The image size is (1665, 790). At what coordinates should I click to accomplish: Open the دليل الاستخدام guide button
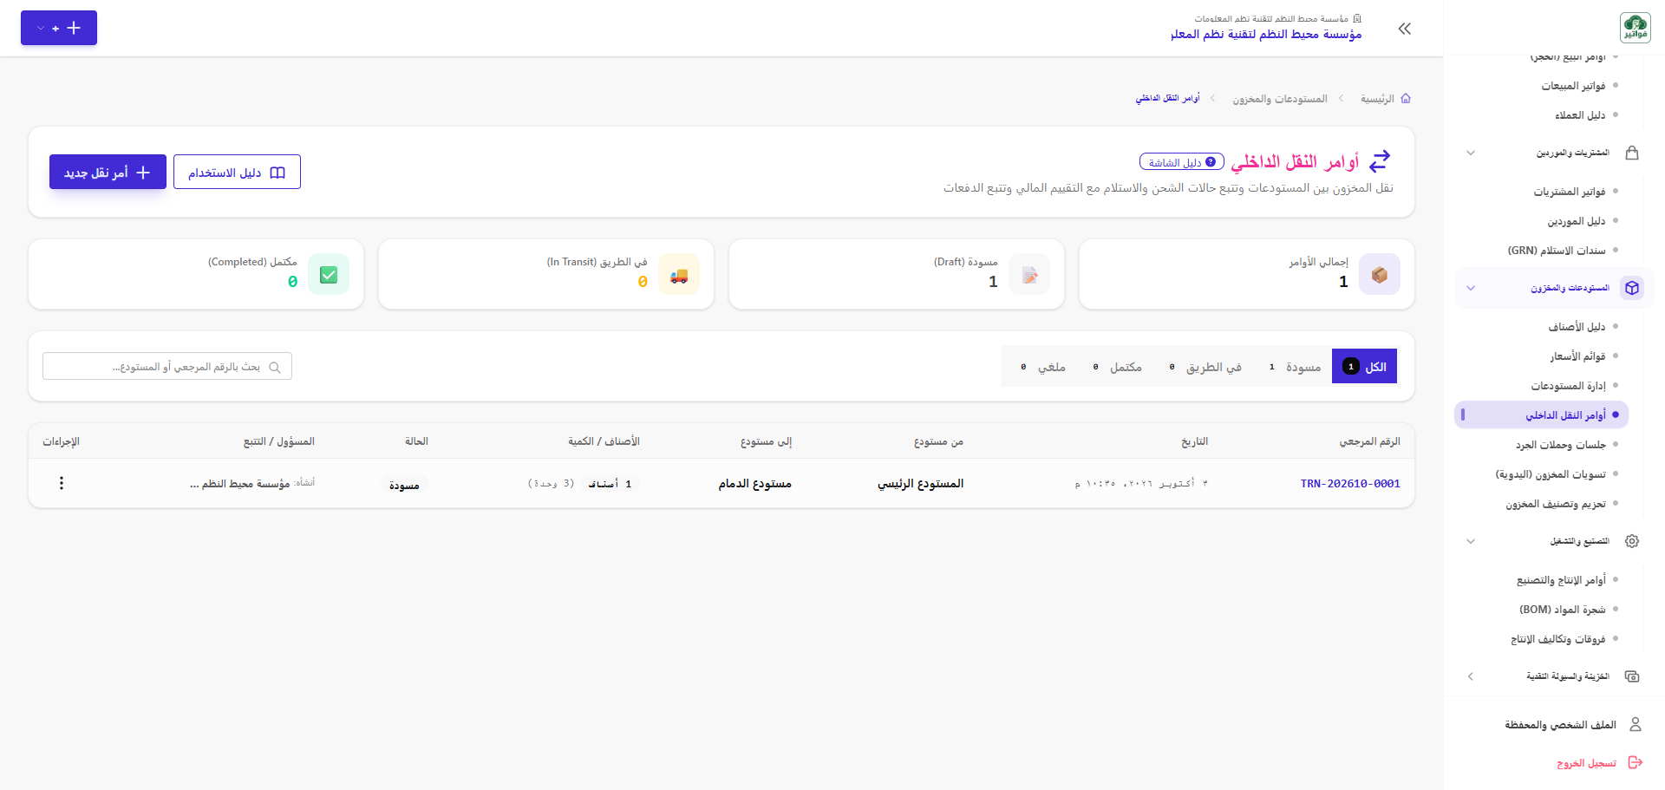click(x=237, y=172)
